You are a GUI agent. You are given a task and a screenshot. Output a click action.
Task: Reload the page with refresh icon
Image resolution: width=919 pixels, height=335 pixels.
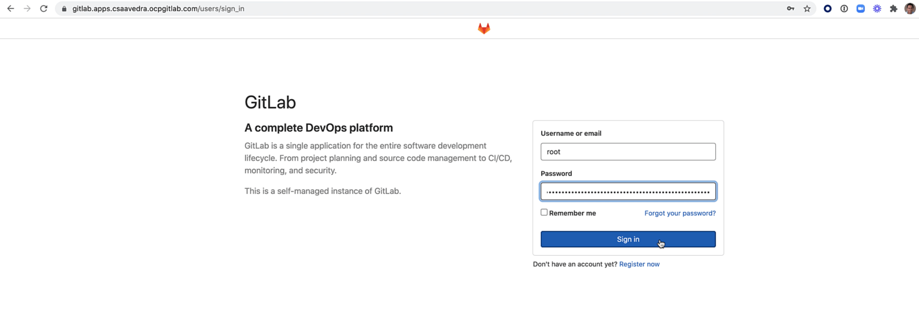(x=44, y=9)
